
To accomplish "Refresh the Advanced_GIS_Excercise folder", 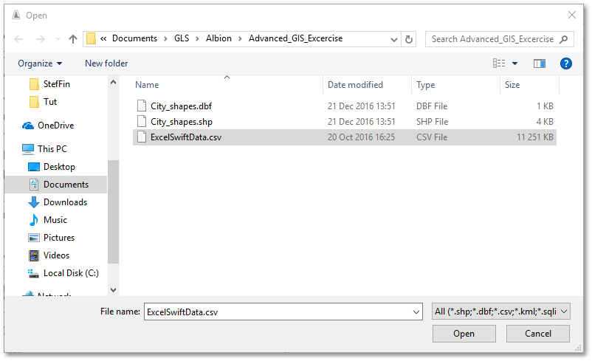I will click(x=409, y=39).
